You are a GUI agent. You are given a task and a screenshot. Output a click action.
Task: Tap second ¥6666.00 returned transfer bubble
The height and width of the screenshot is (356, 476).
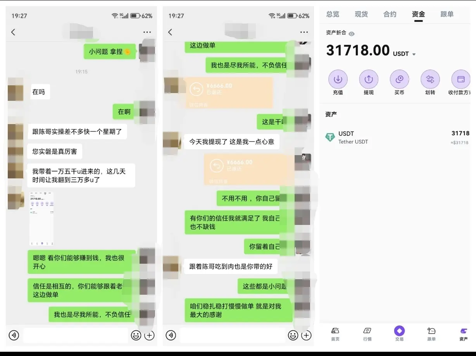249,169
